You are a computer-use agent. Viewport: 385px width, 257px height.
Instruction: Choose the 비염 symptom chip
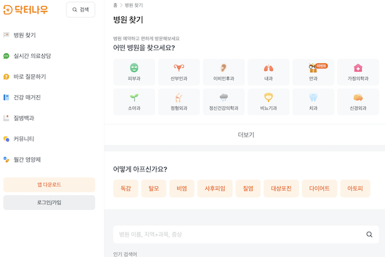coord(182,188)
